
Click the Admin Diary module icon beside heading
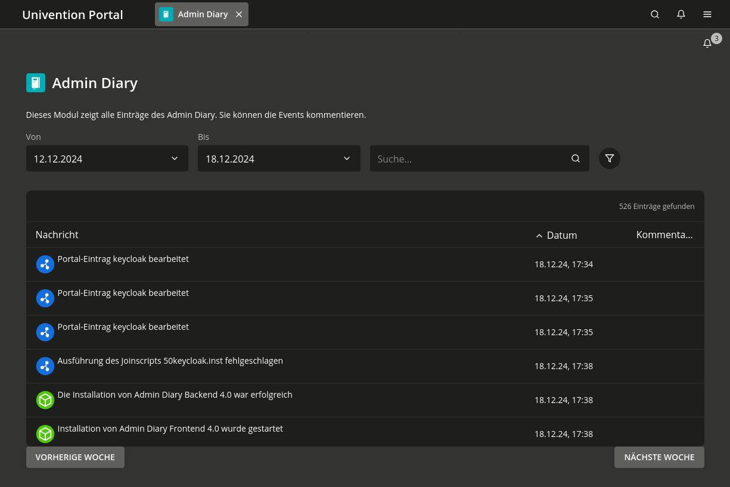click(36, 83)
